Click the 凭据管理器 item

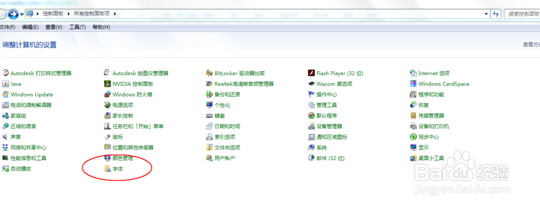point(431,115)
